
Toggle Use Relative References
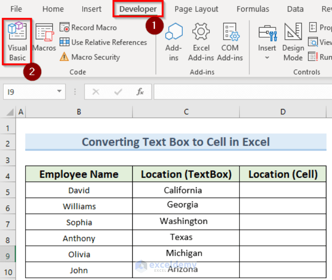pos(103,42)
